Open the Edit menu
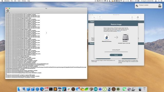The image size is (164, 92). coord(15,1)
